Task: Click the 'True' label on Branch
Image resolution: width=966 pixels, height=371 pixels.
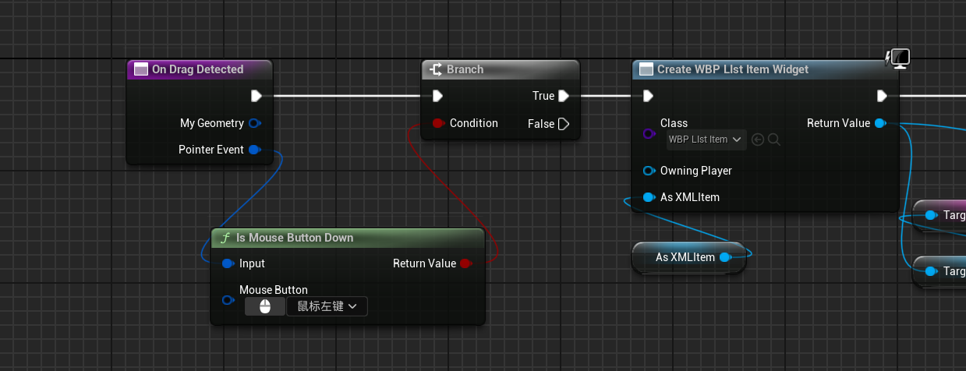Action: click(x=543, y=96)
